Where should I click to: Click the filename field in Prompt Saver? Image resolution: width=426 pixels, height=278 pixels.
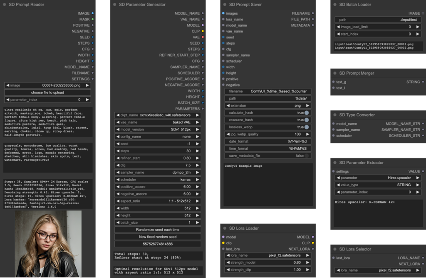click(268, 91)
